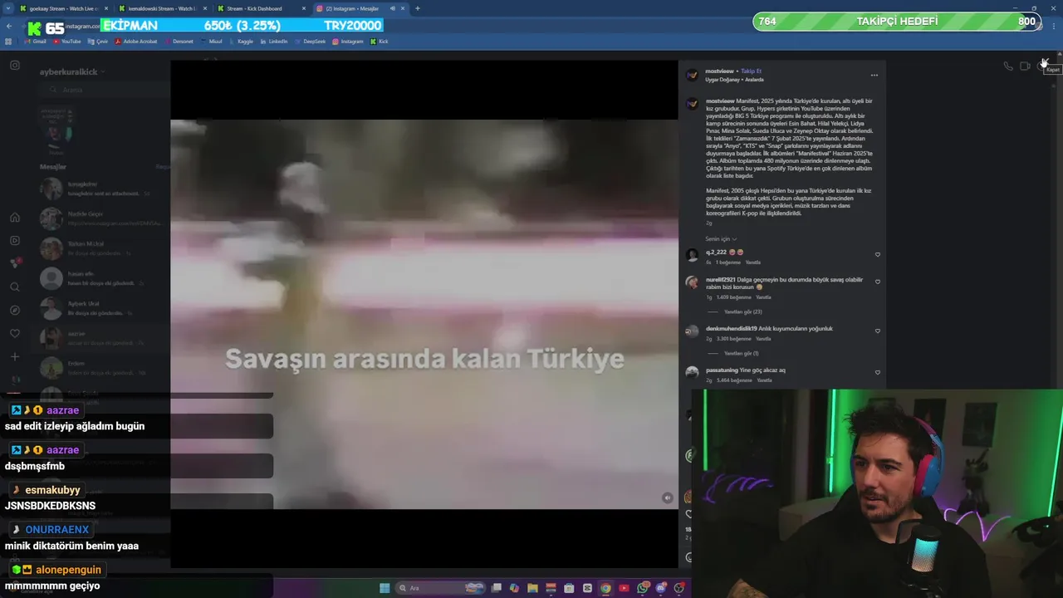Open Google Chrome from the taskbar
This screenshot has height=598, width=1063.
click(x=605, y=588)
